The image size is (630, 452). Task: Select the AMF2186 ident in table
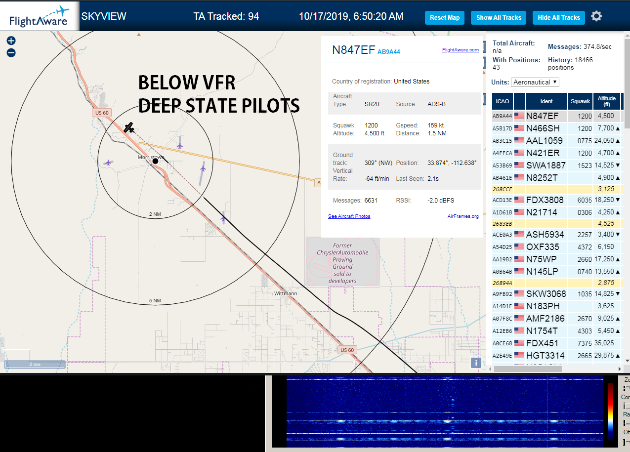coord(546,318)
